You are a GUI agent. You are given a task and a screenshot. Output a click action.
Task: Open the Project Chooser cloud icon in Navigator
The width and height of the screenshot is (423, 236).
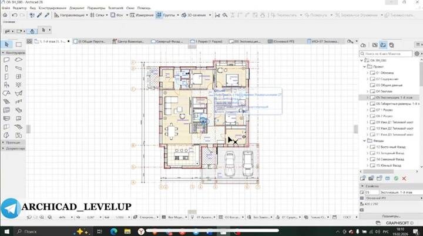click(363, 45)
